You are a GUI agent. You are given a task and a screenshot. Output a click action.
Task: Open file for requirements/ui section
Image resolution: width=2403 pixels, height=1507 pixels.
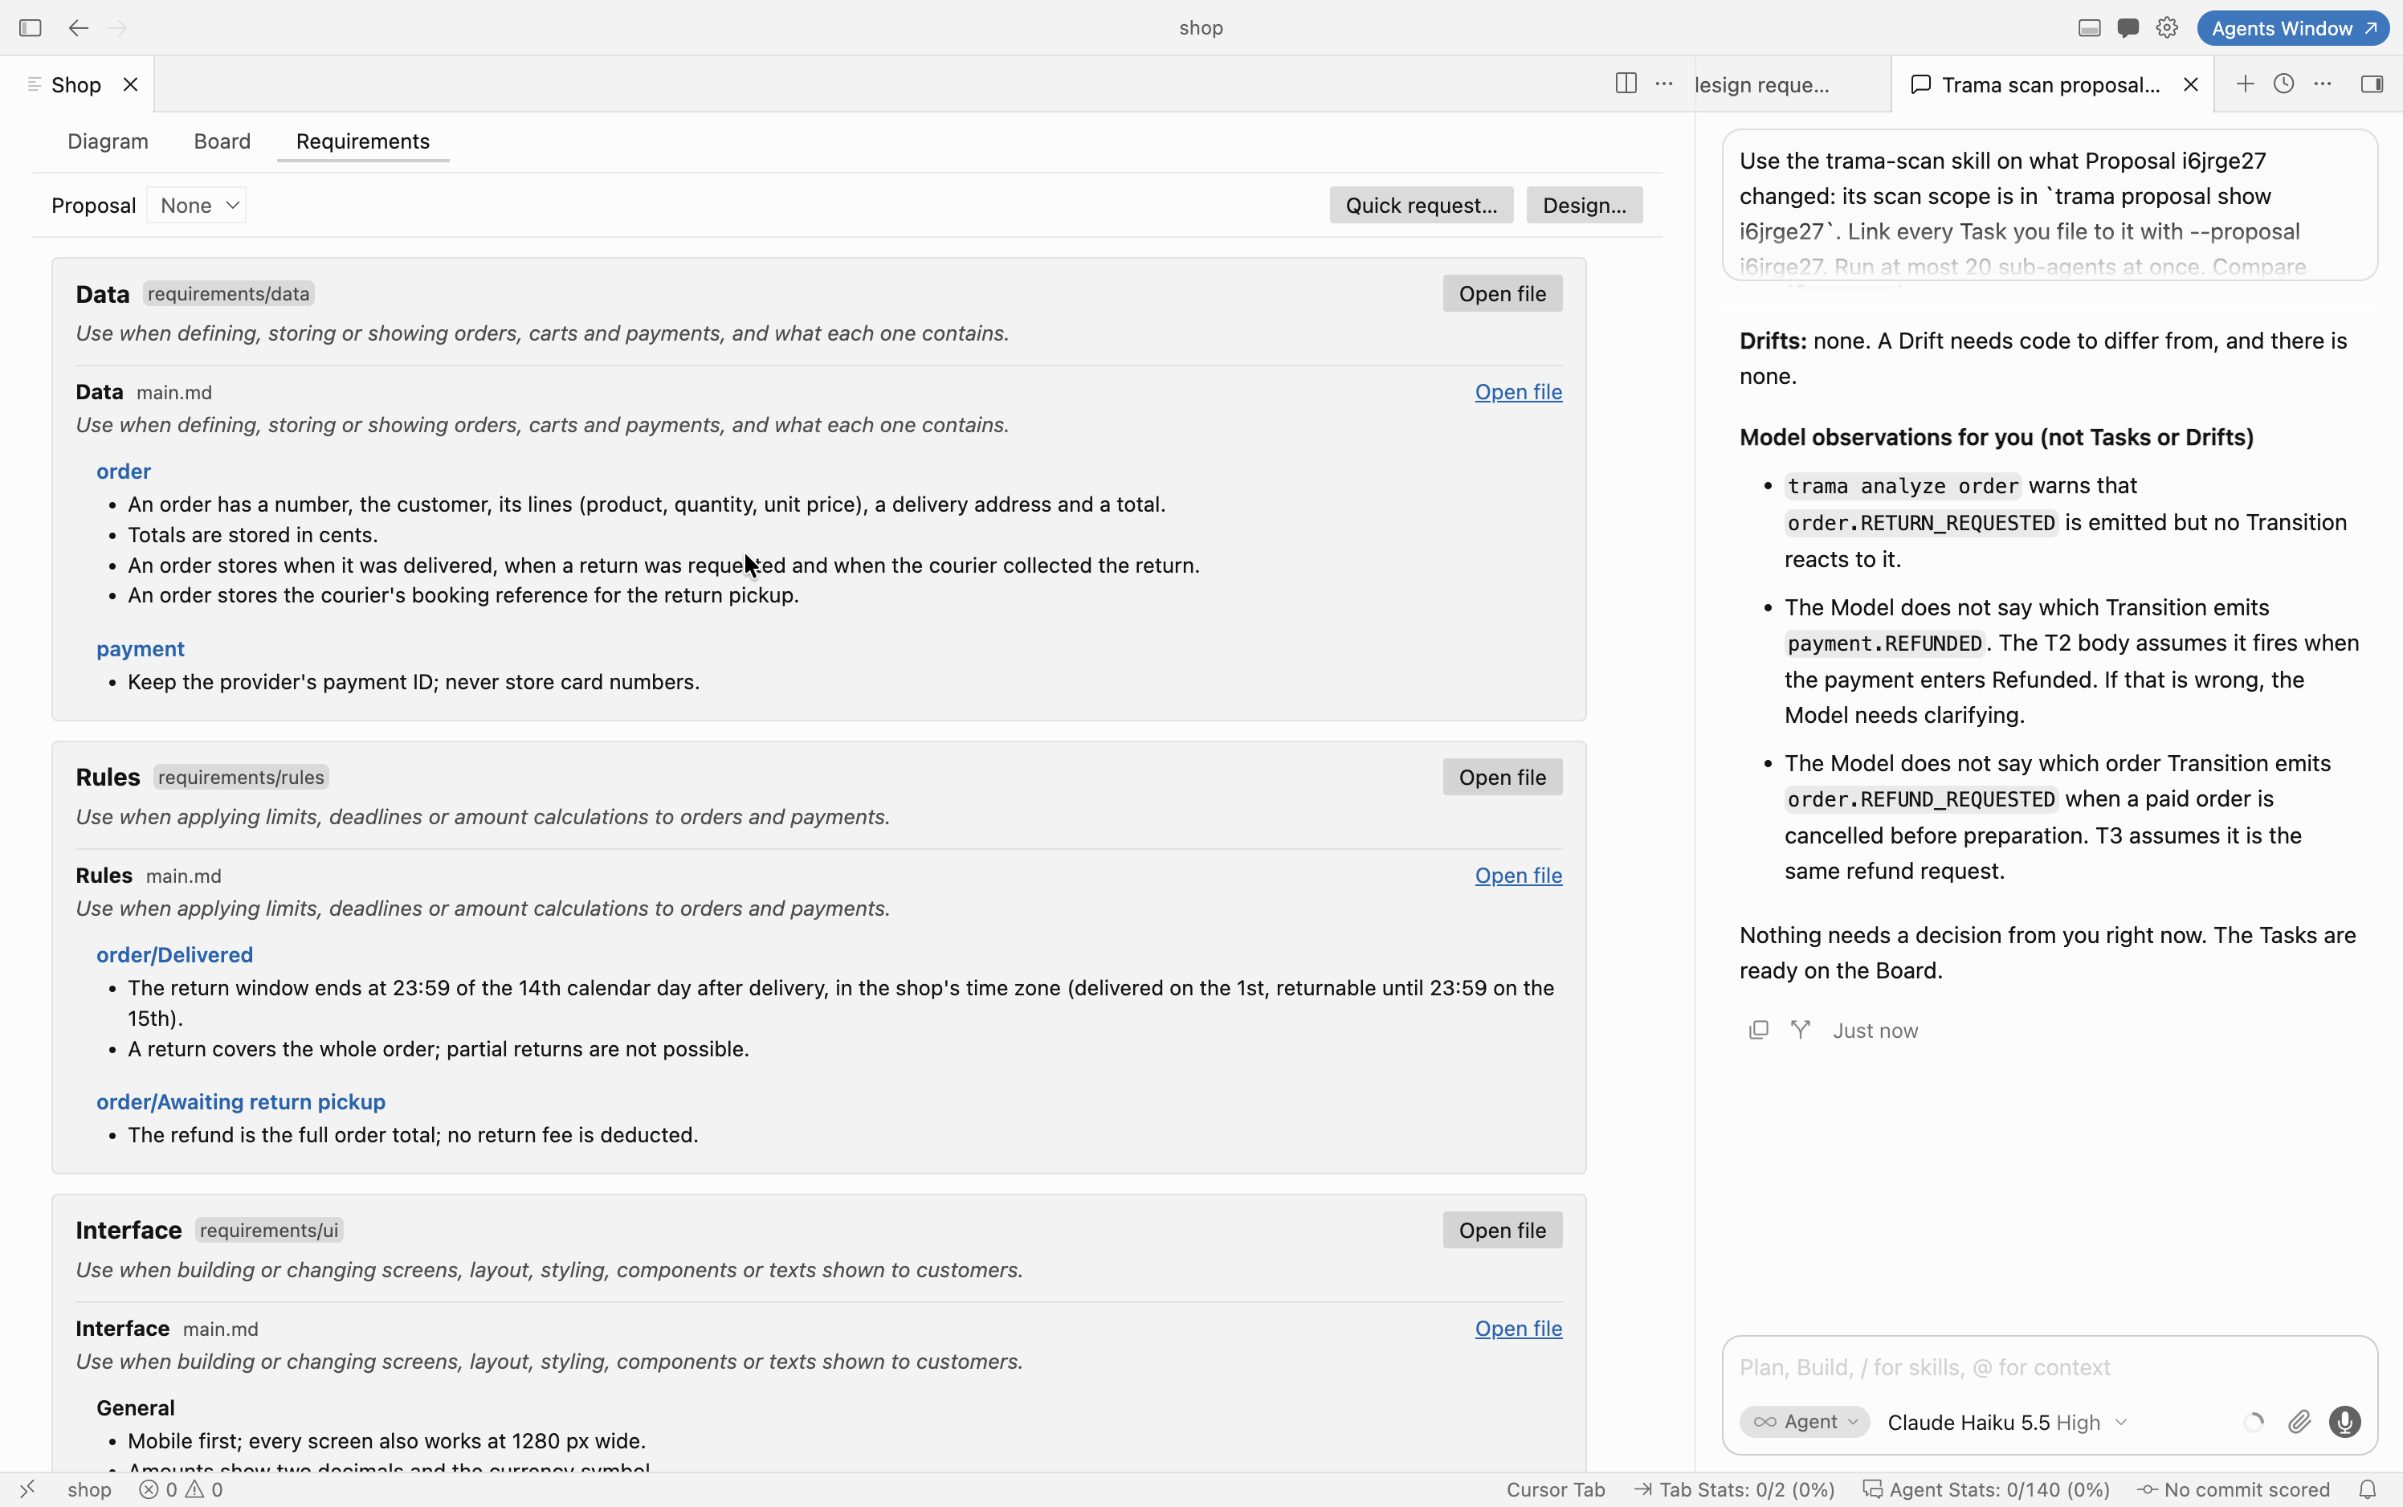(1503, 1231)
